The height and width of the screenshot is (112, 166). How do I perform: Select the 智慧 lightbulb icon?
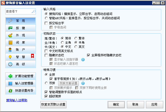pyautogui.click(x=10, y=57)
